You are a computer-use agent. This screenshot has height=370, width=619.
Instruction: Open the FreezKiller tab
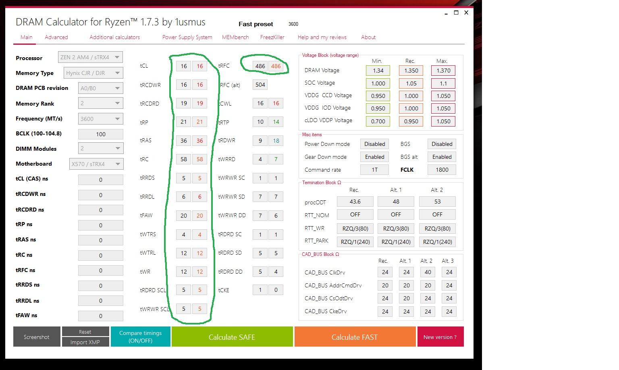click(x=272, y=37)
